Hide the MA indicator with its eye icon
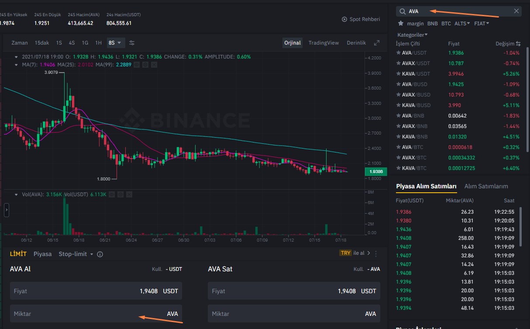This screenshot has width=530, height=329. click(136, 64)
